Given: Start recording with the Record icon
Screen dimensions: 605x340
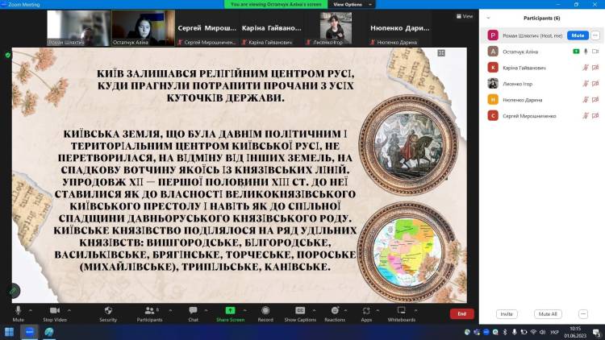Looking at the screenshot, I should click(x=265, y=311).
